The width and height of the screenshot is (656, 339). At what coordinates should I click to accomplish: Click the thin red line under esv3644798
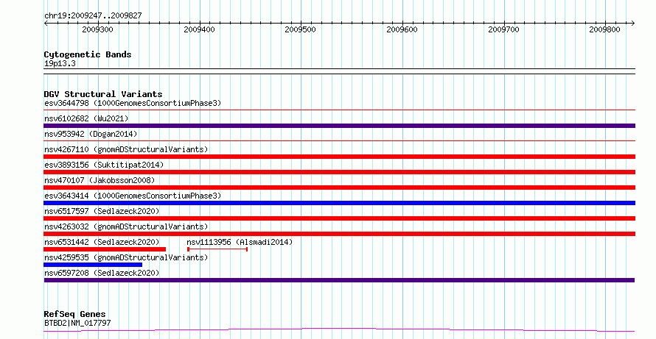click(339, 110)
